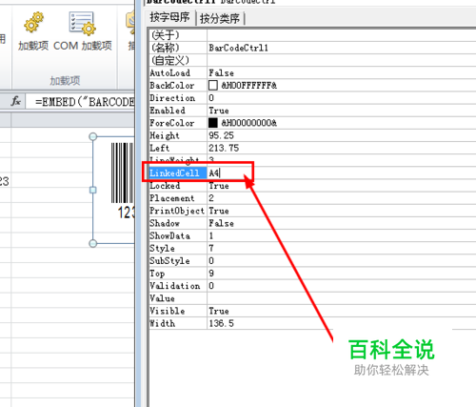Open the COM 加载项 icon
The height and width of the screenshot is (407, 476).
[82, 23]
